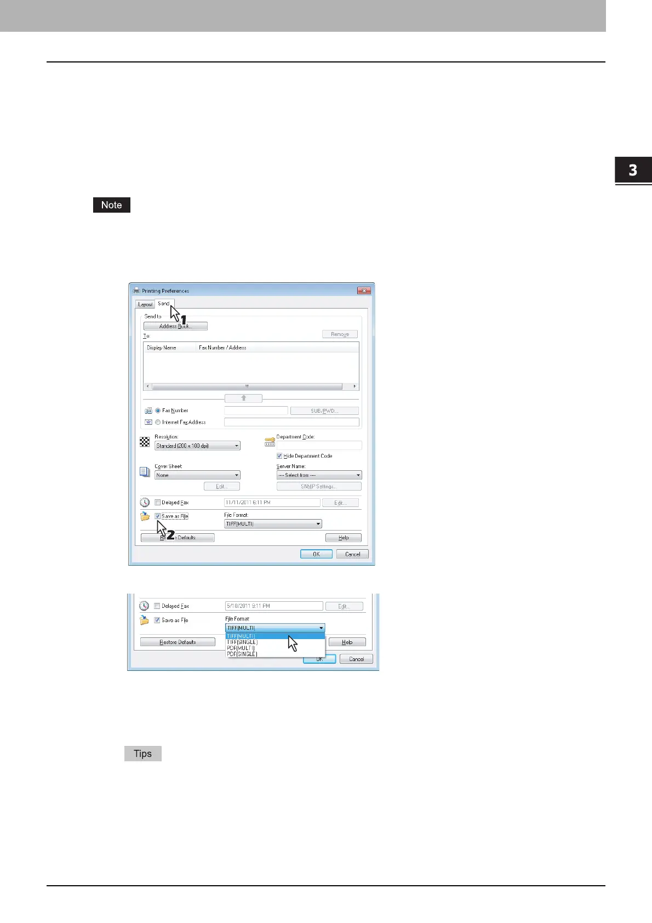Viewport: 652px width, 923px height.
Task: Click the Edit button under Cover Sheet
Action: 222,486
